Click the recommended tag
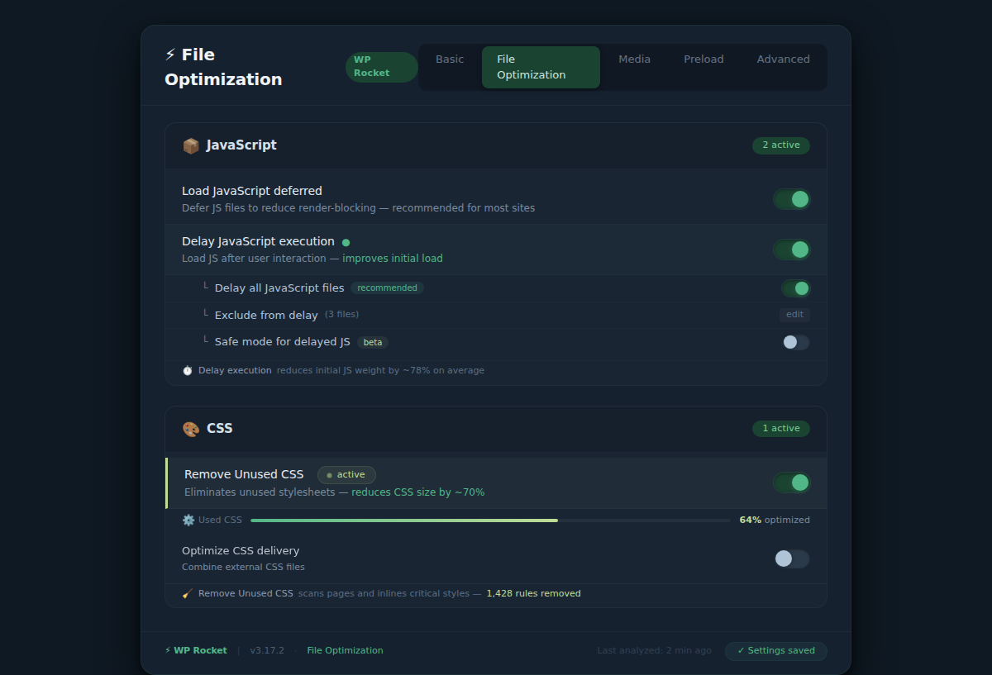The width and height of the screenshot is (992, 675). (x=387, y=288)
